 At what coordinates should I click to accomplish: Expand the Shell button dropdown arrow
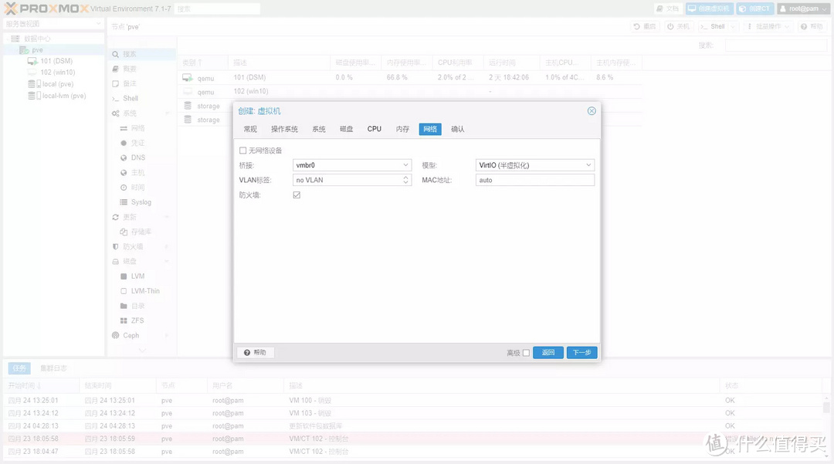[733, 26]
